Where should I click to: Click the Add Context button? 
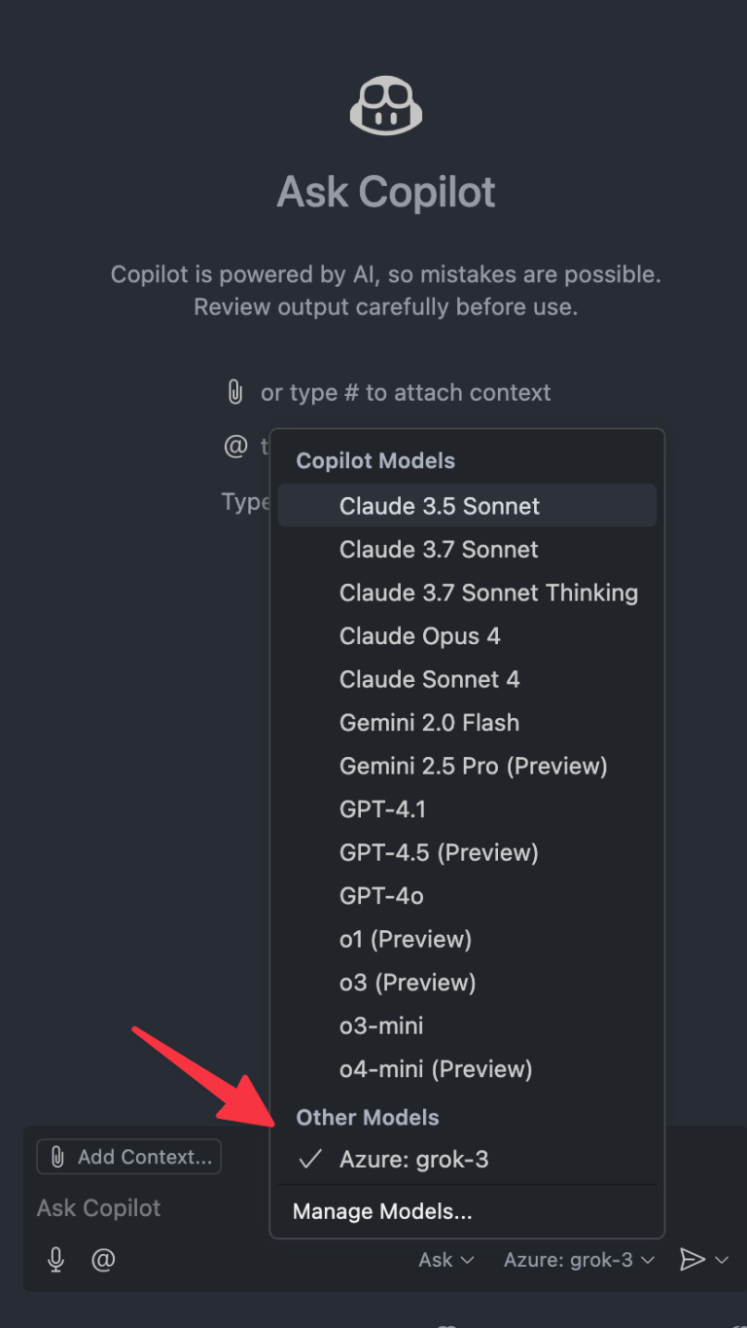(x=128, y=1156)
